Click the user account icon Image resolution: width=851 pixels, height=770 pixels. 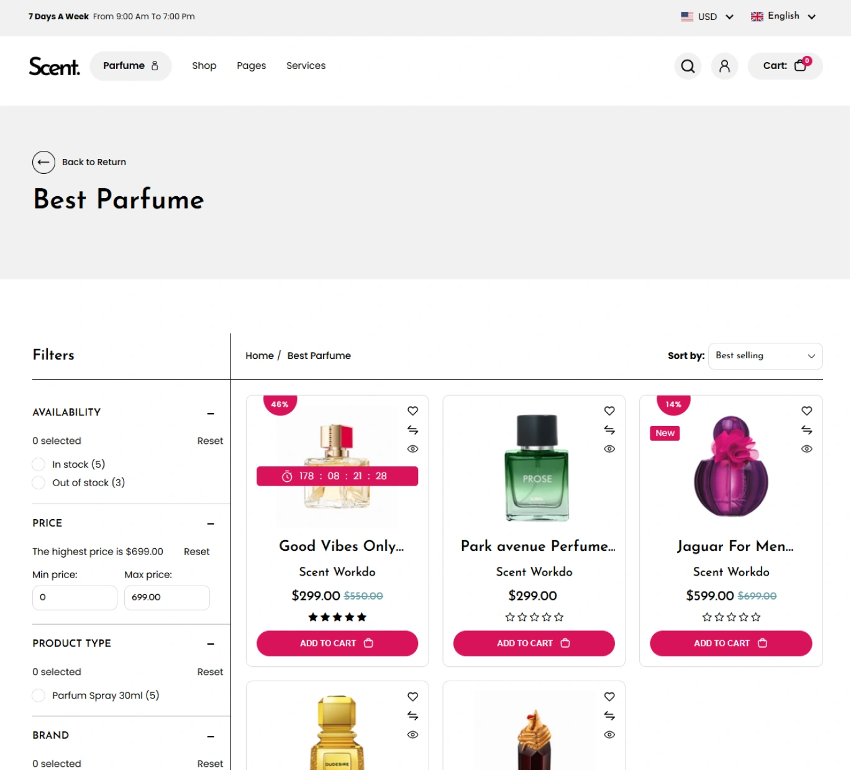pos(724,66)
